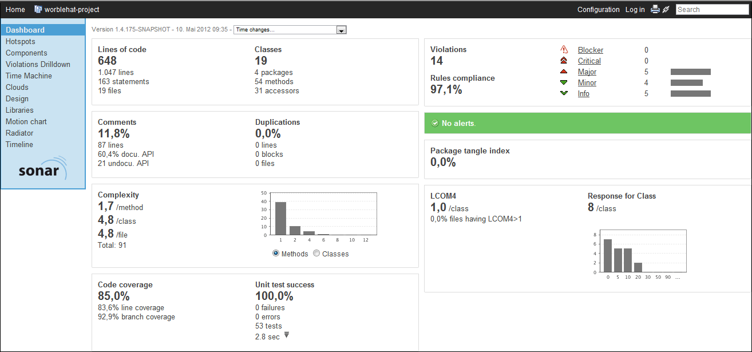752x352 pixels.
Task: Click the Log in link
Action: pyautogui.click(x=635, y=9)
